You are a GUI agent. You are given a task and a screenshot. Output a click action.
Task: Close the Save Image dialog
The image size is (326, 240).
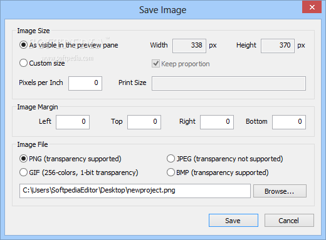coord(312,7)
